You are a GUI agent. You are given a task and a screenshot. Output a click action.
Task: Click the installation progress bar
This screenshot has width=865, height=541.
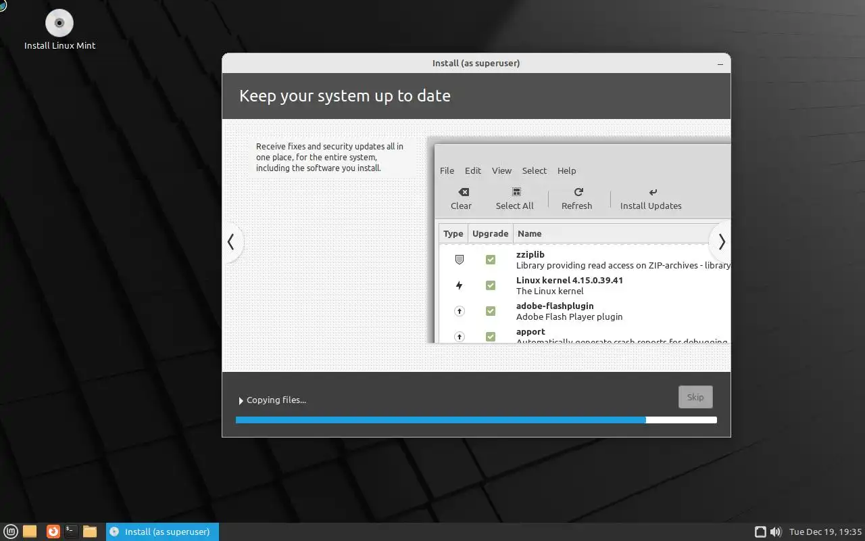(x=476, y=420)
